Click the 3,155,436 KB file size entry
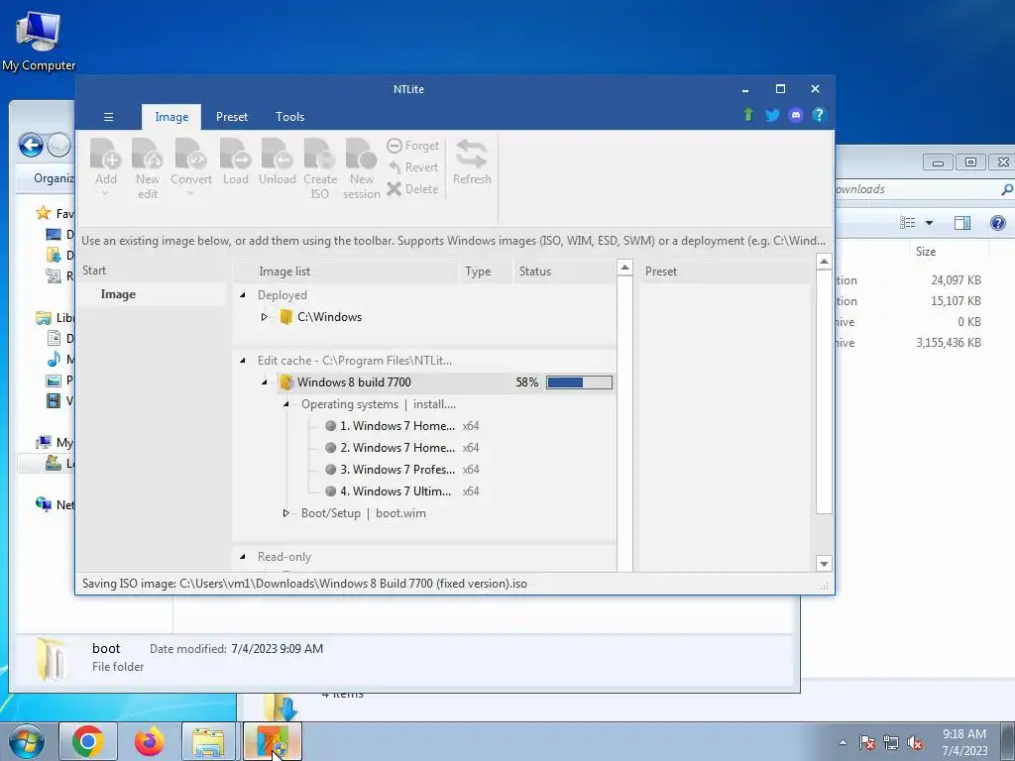 point(949,343)
